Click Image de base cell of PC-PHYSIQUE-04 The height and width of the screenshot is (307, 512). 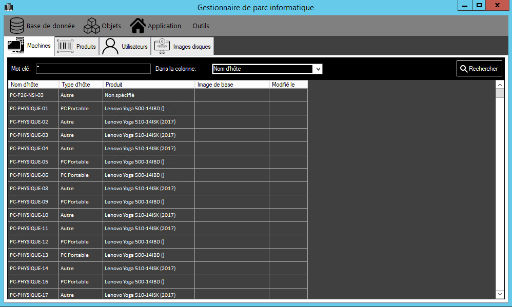pyautogui.click(x=232, y=149)
